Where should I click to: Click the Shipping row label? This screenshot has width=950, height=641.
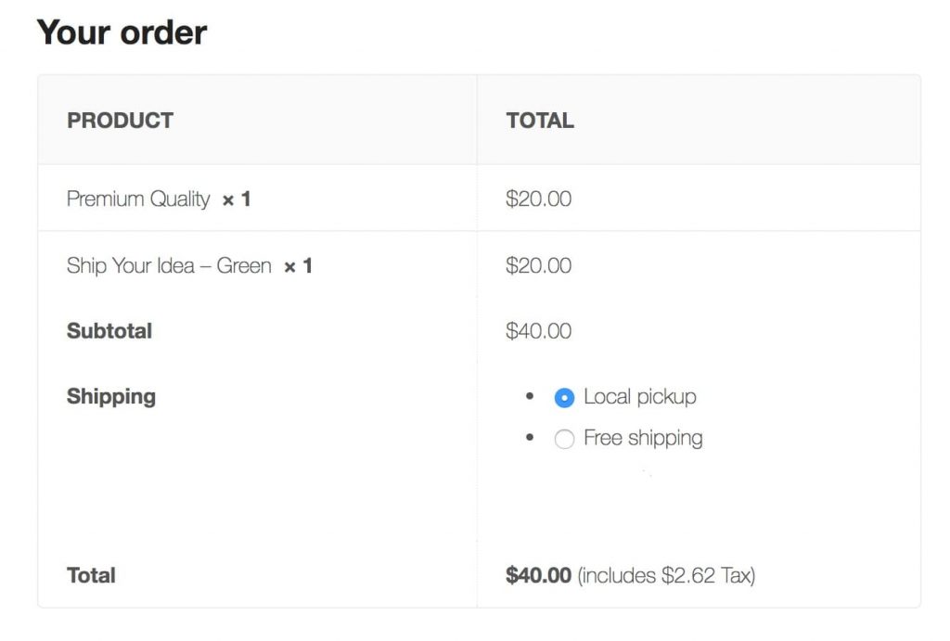(111, 397)
